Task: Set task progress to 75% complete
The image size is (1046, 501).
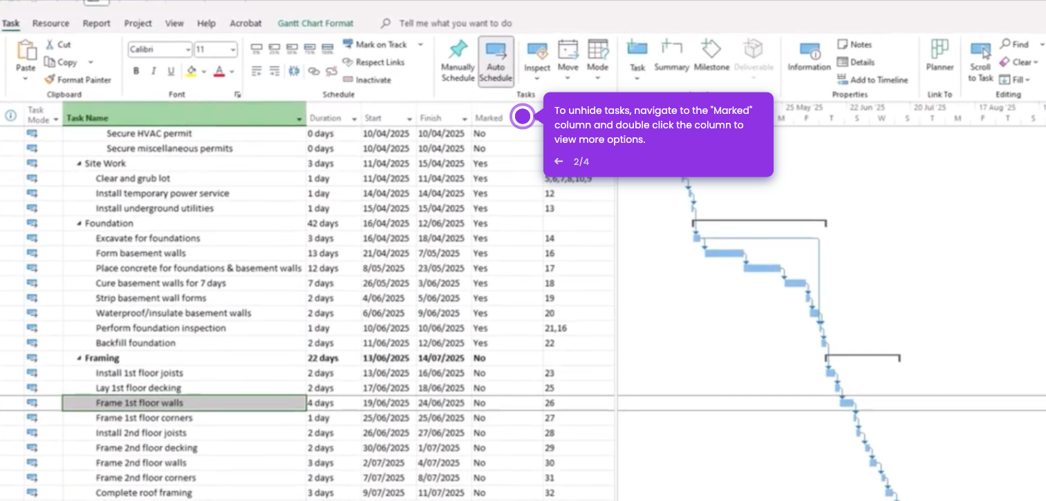Action: pyautogui.click(x=310, y=50)
